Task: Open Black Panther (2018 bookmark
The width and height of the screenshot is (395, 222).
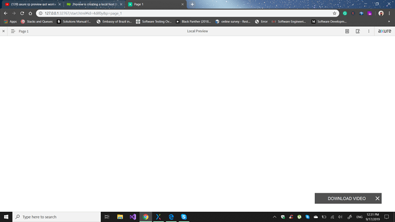Action: (193, 22)
